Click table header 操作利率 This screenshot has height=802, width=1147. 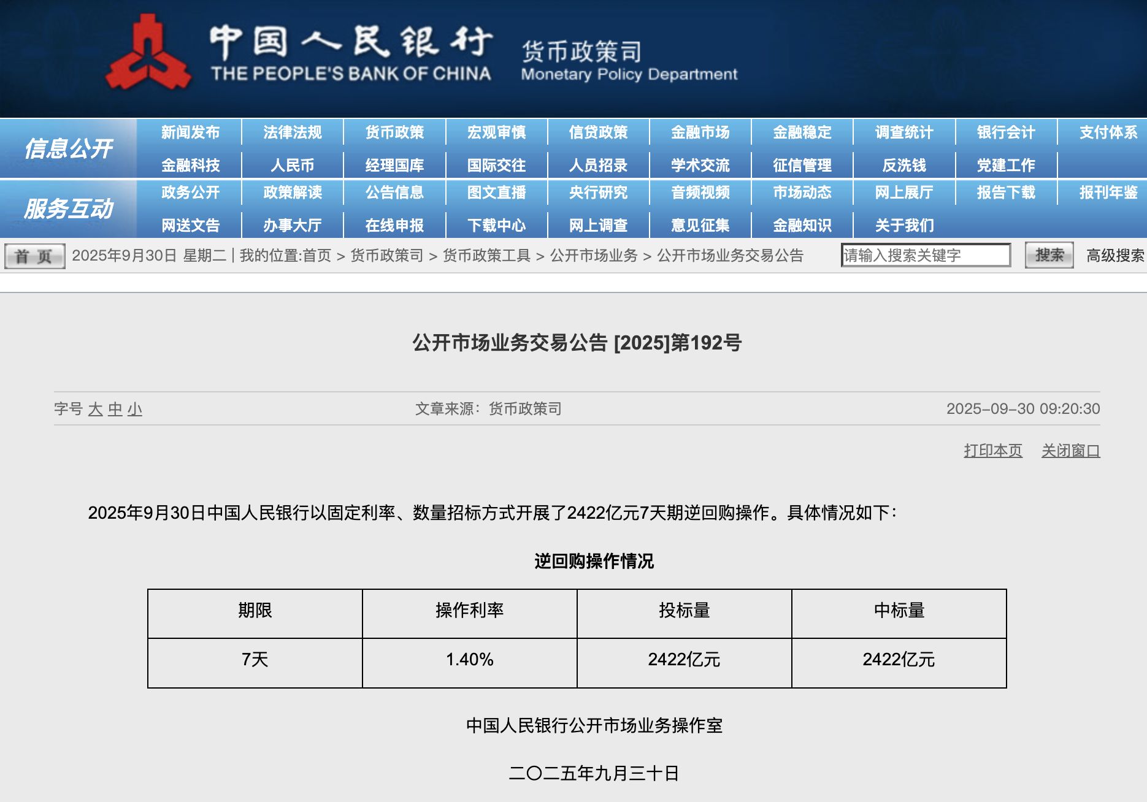click(x=470, y=614)
